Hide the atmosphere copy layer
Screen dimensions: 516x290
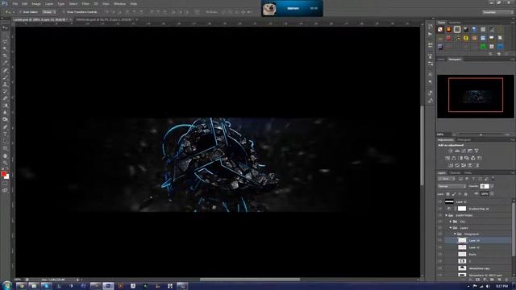click(x=440, y=268)
